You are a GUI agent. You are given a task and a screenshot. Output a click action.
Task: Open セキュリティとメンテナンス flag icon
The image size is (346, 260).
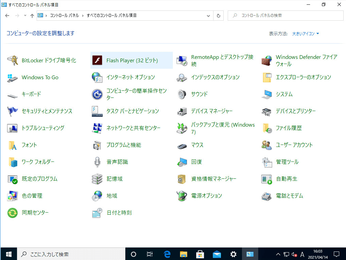[x=12, y=111]
